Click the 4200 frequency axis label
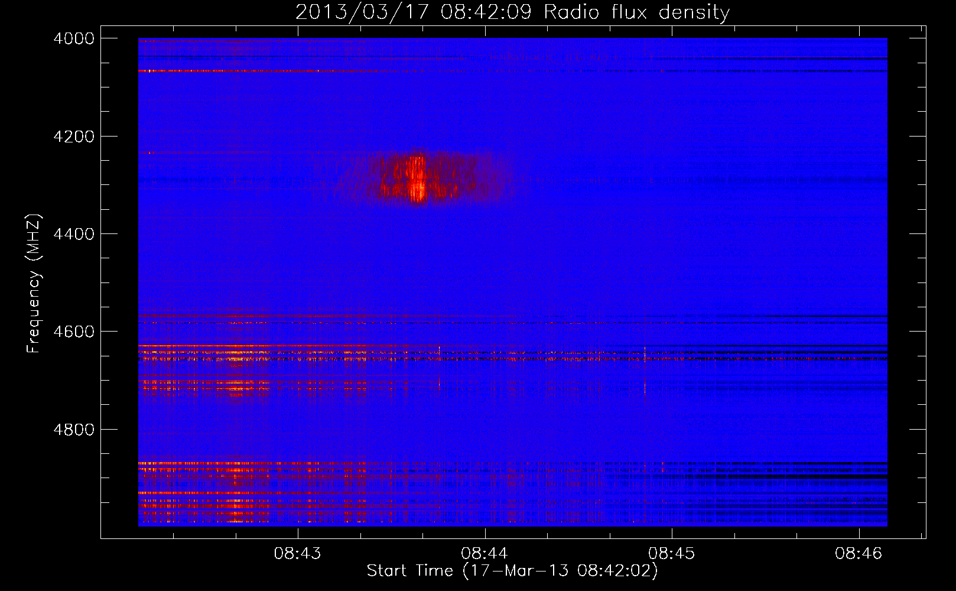 pyautogui.click(x=74, y=137)
